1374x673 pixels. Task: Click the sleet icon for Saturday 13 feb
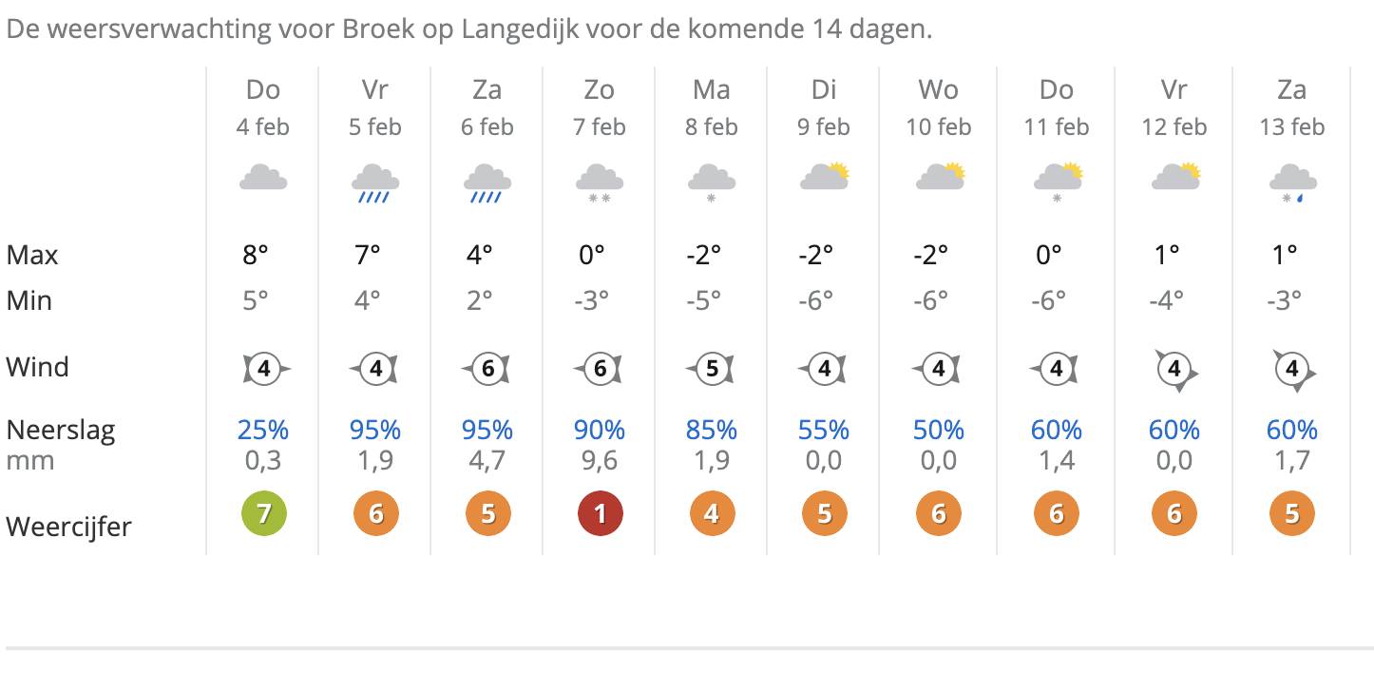(x=1292, y=182)
